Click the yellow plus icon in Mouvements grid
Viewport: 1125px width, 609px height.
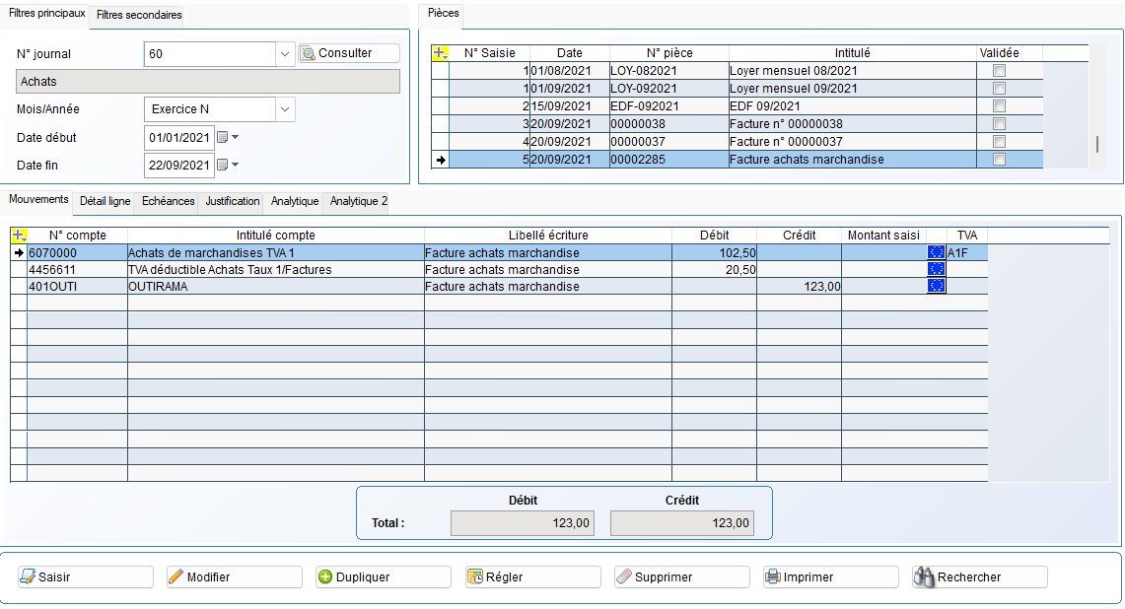20,236
